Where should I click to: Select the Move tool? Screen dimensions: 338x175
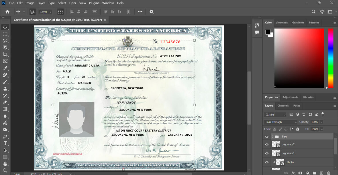click(5, 27)
